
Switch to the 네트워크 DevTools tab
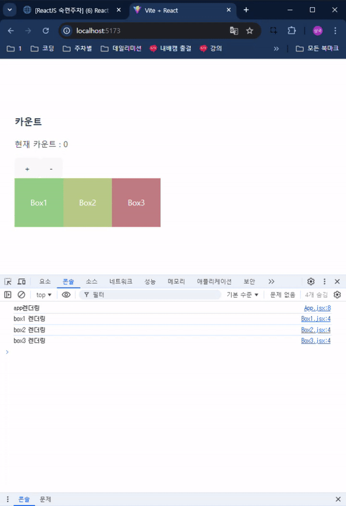(121, 282)
